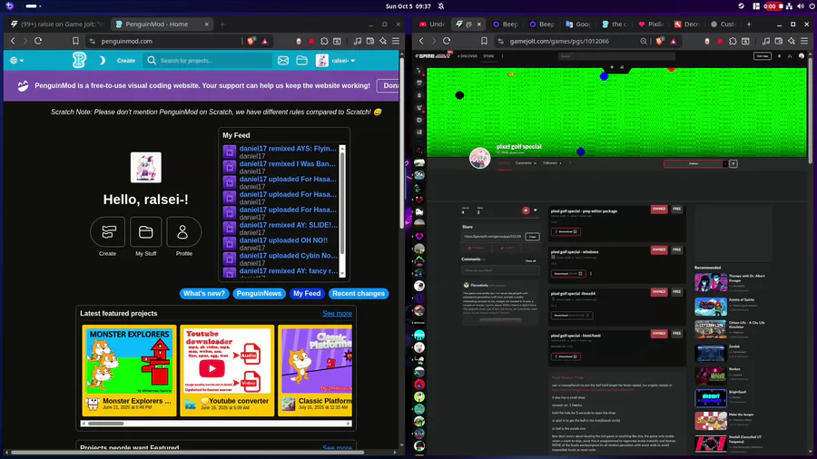Image resolution: width=817 pixels, height=459 pixels.
Task: Open the PenguinMod logo home icon
Action: tap(79, 61)
